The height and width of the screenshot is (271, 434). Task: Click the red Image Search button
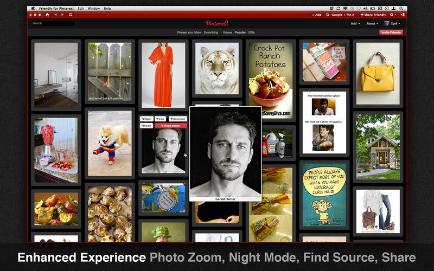tap(170, 126)
